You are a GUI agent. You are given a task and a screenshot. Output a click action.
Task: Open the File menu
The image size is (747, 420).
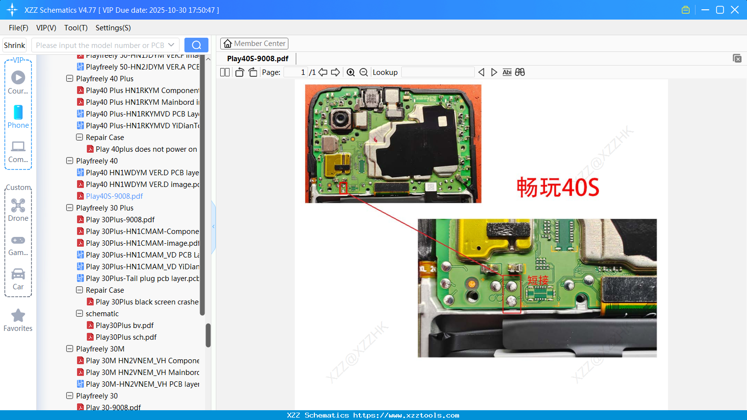19,28
